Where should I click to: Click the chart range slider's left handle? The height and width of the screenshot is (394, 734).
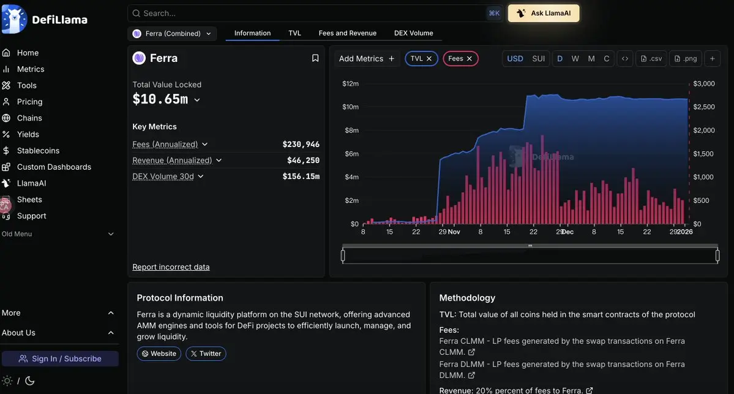343,256
